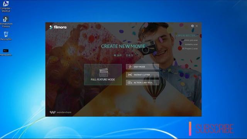Viewport: 247px width, 139px height.
Task: Open the Instant Cutter tool
Action: (x=142, y=75)
